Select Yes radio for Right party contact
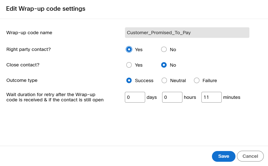The width and height of the screenshot is (268, 166). (x=129, y=49)
